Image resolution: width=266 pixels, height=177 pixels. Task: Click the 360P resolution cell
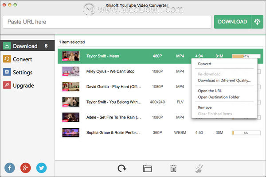(x=157, y=132)
